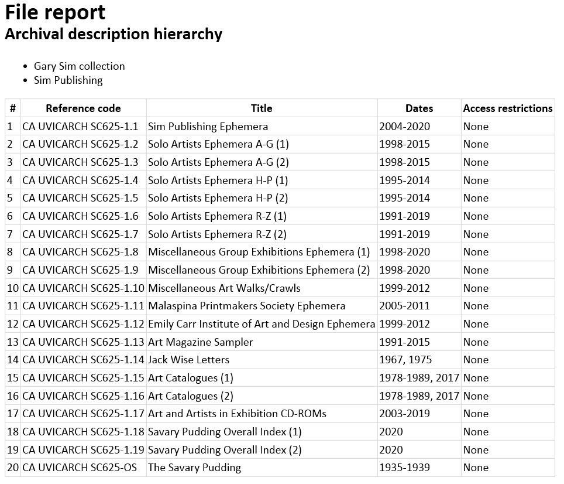This screenshot has height=484, width=564.
Task: Click title 'The Savary Pudding'
Action: tap(195, 468)
